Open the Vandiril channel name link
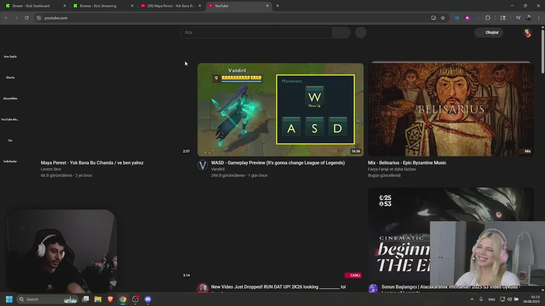545x306 pixels. (218, 169)
